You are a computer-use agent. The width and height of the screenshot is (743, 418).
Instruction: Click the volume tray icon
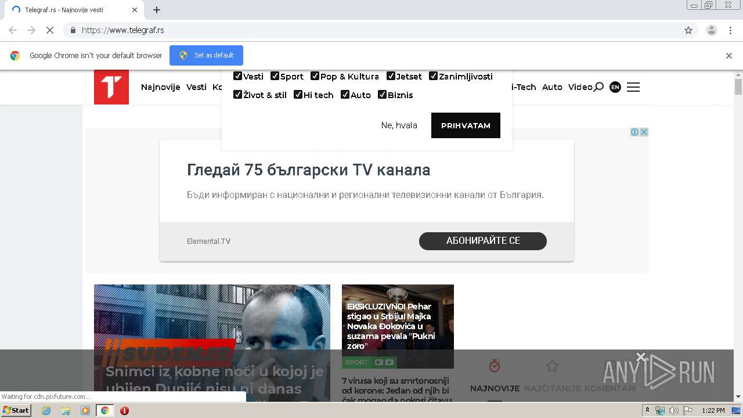674,410
